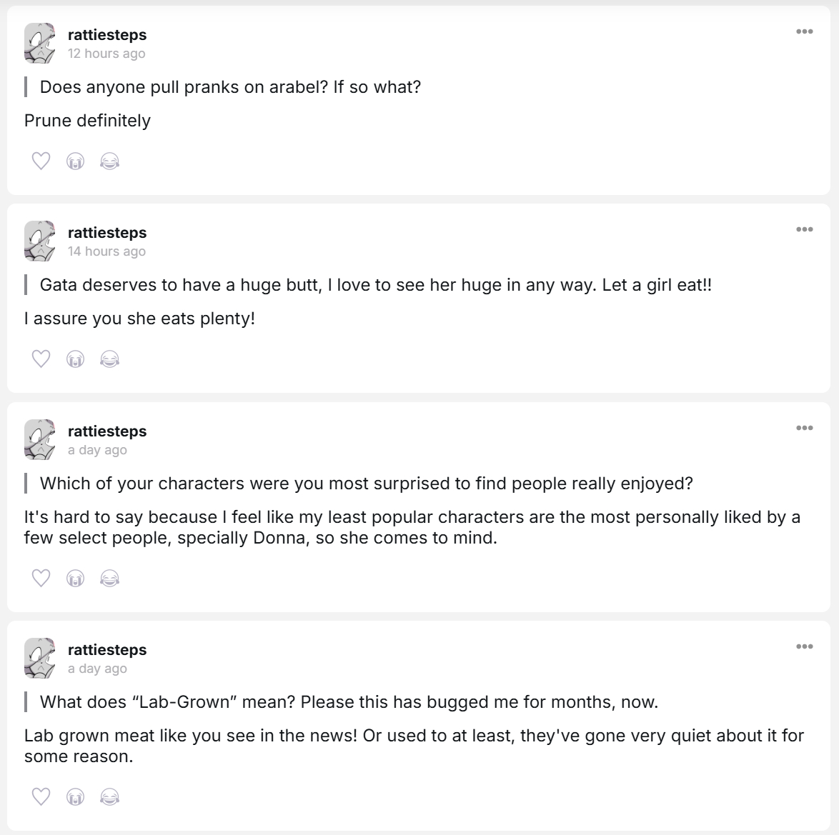The image size is (839, 835).
Task: Open the "14 hours ago" timestamp link
Action: pyautogui.click(x=106, y=251)
